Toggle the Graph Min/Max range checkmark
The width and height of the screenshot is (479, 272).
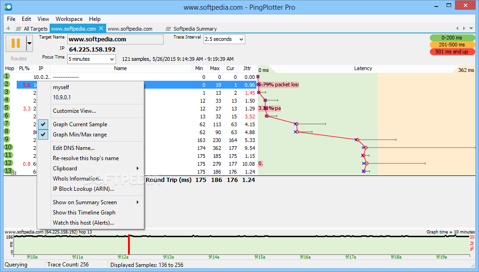click(43, 134)
